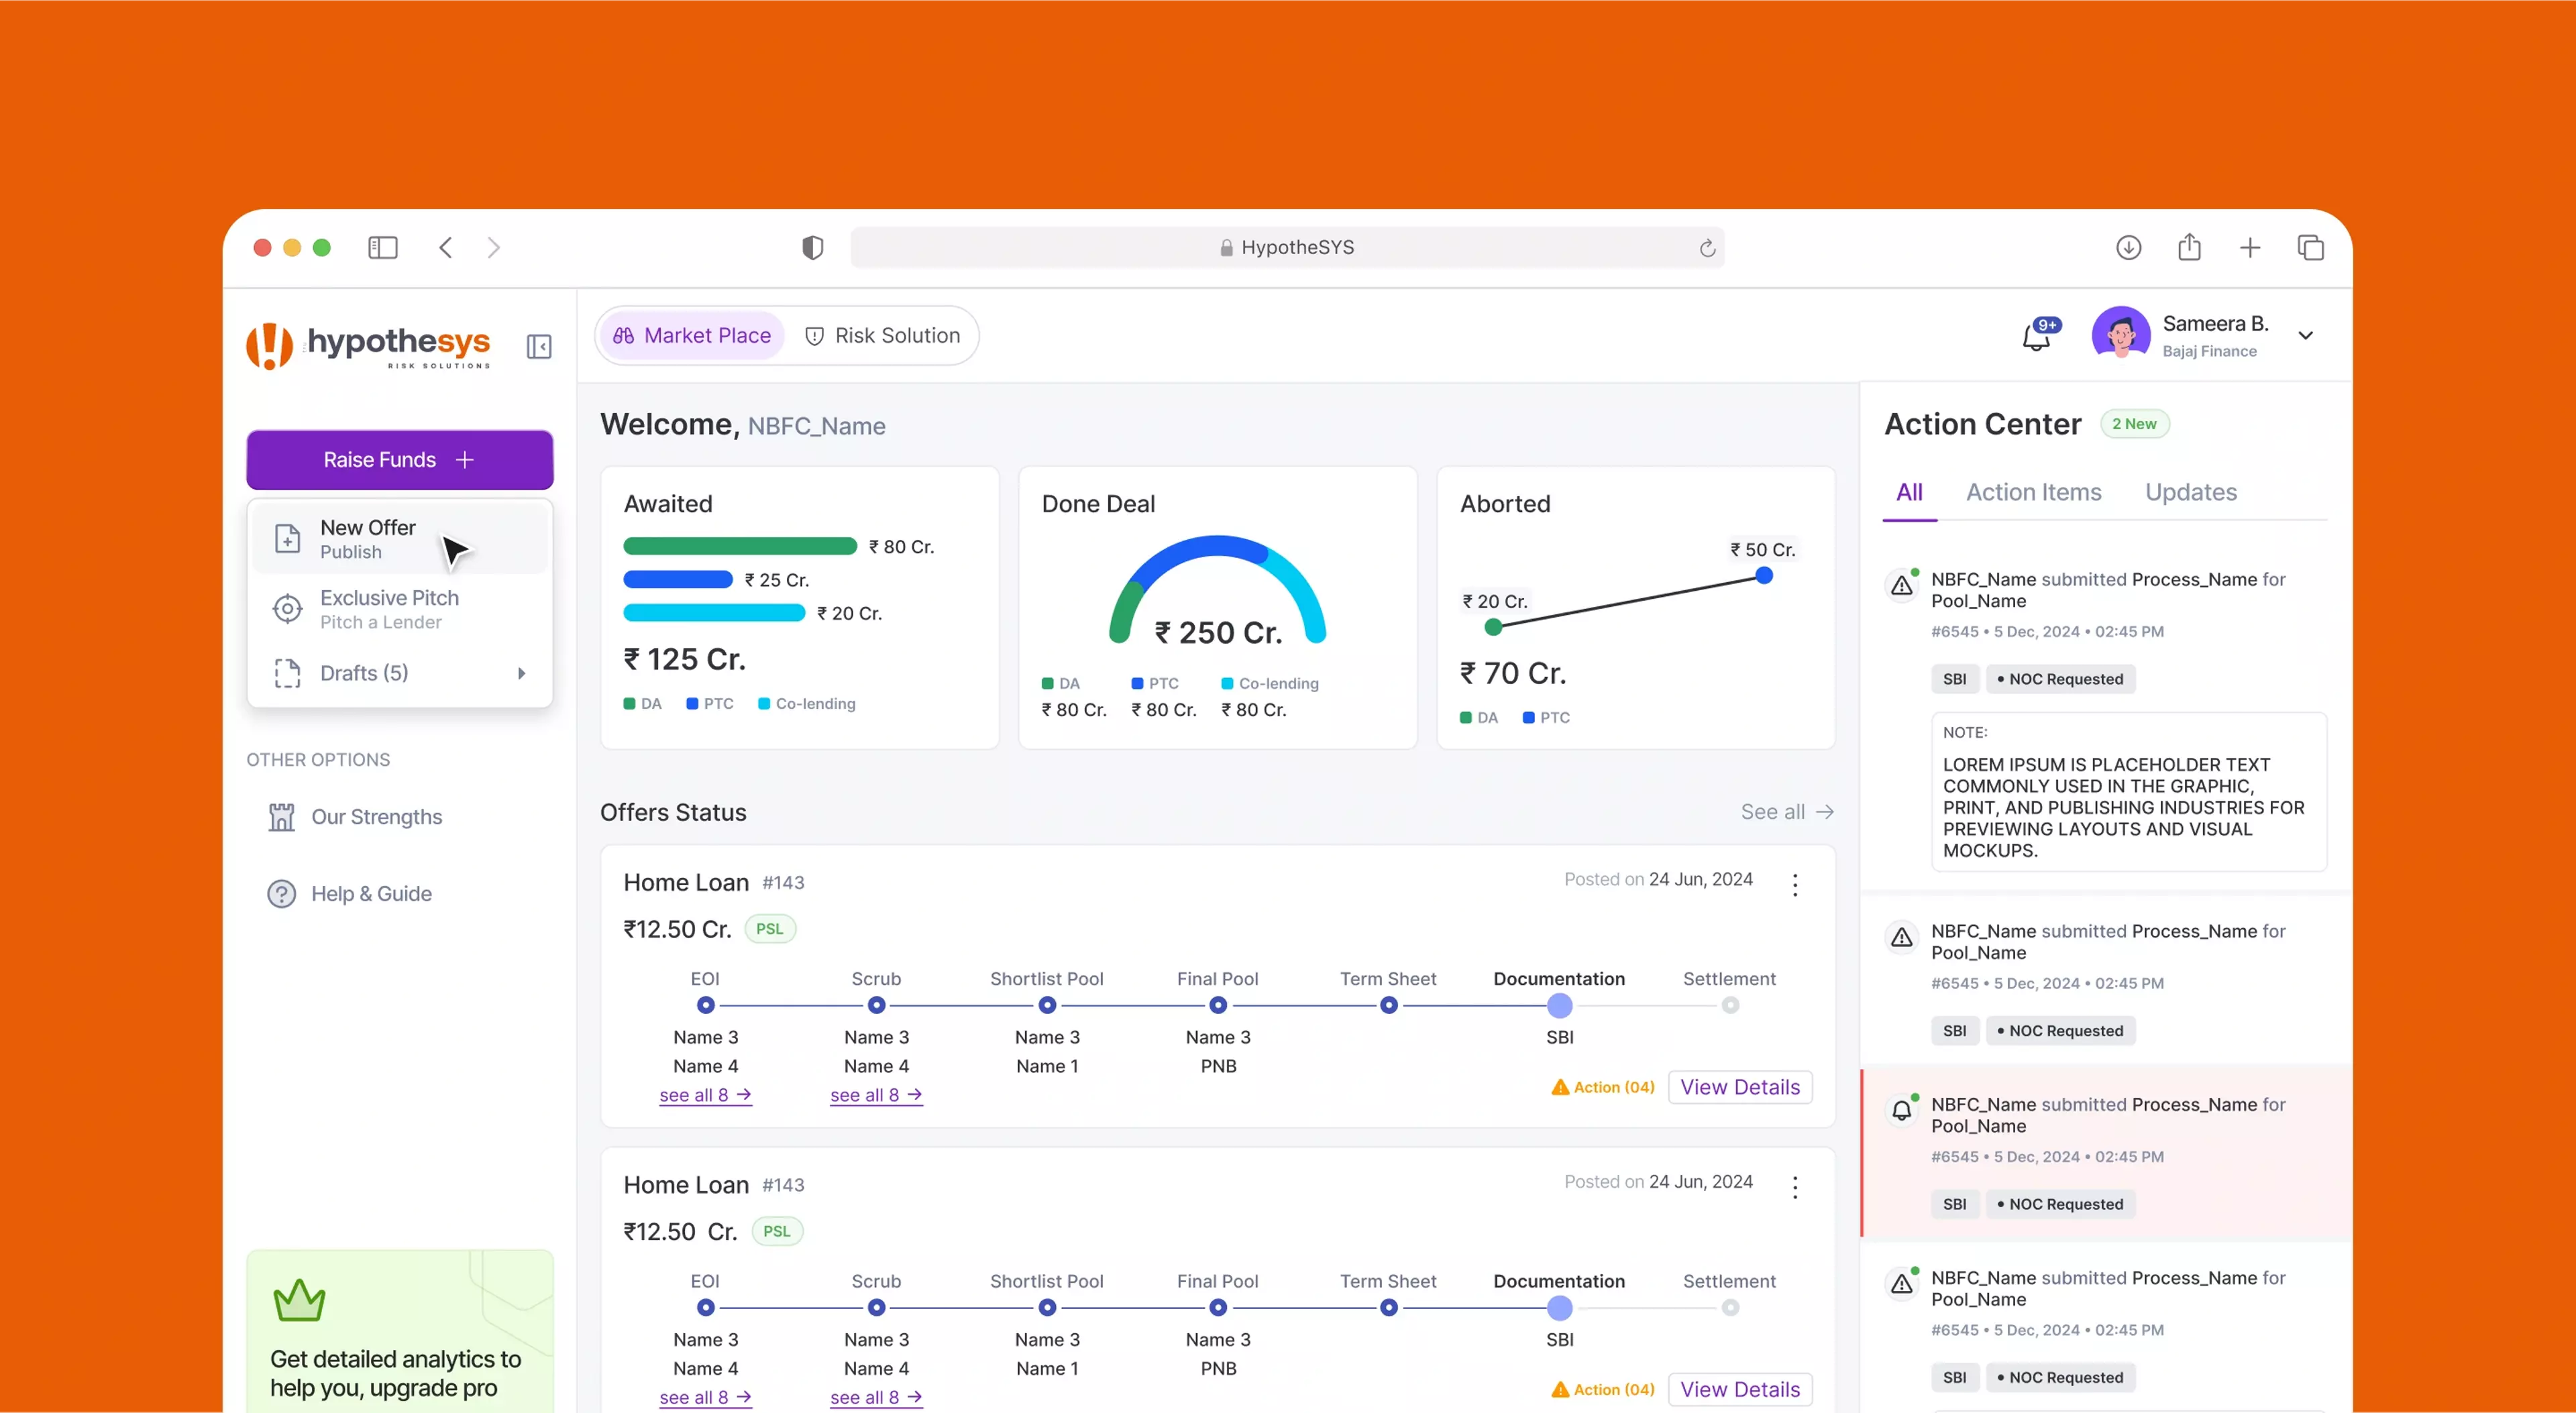This screenshot has width=2576, height=1413.
Task: Click the ₹ 50 Cr. point on Aborted chart
Action: point(1764,575)
